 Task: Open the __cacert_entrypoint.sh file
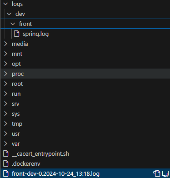point(40,154)
